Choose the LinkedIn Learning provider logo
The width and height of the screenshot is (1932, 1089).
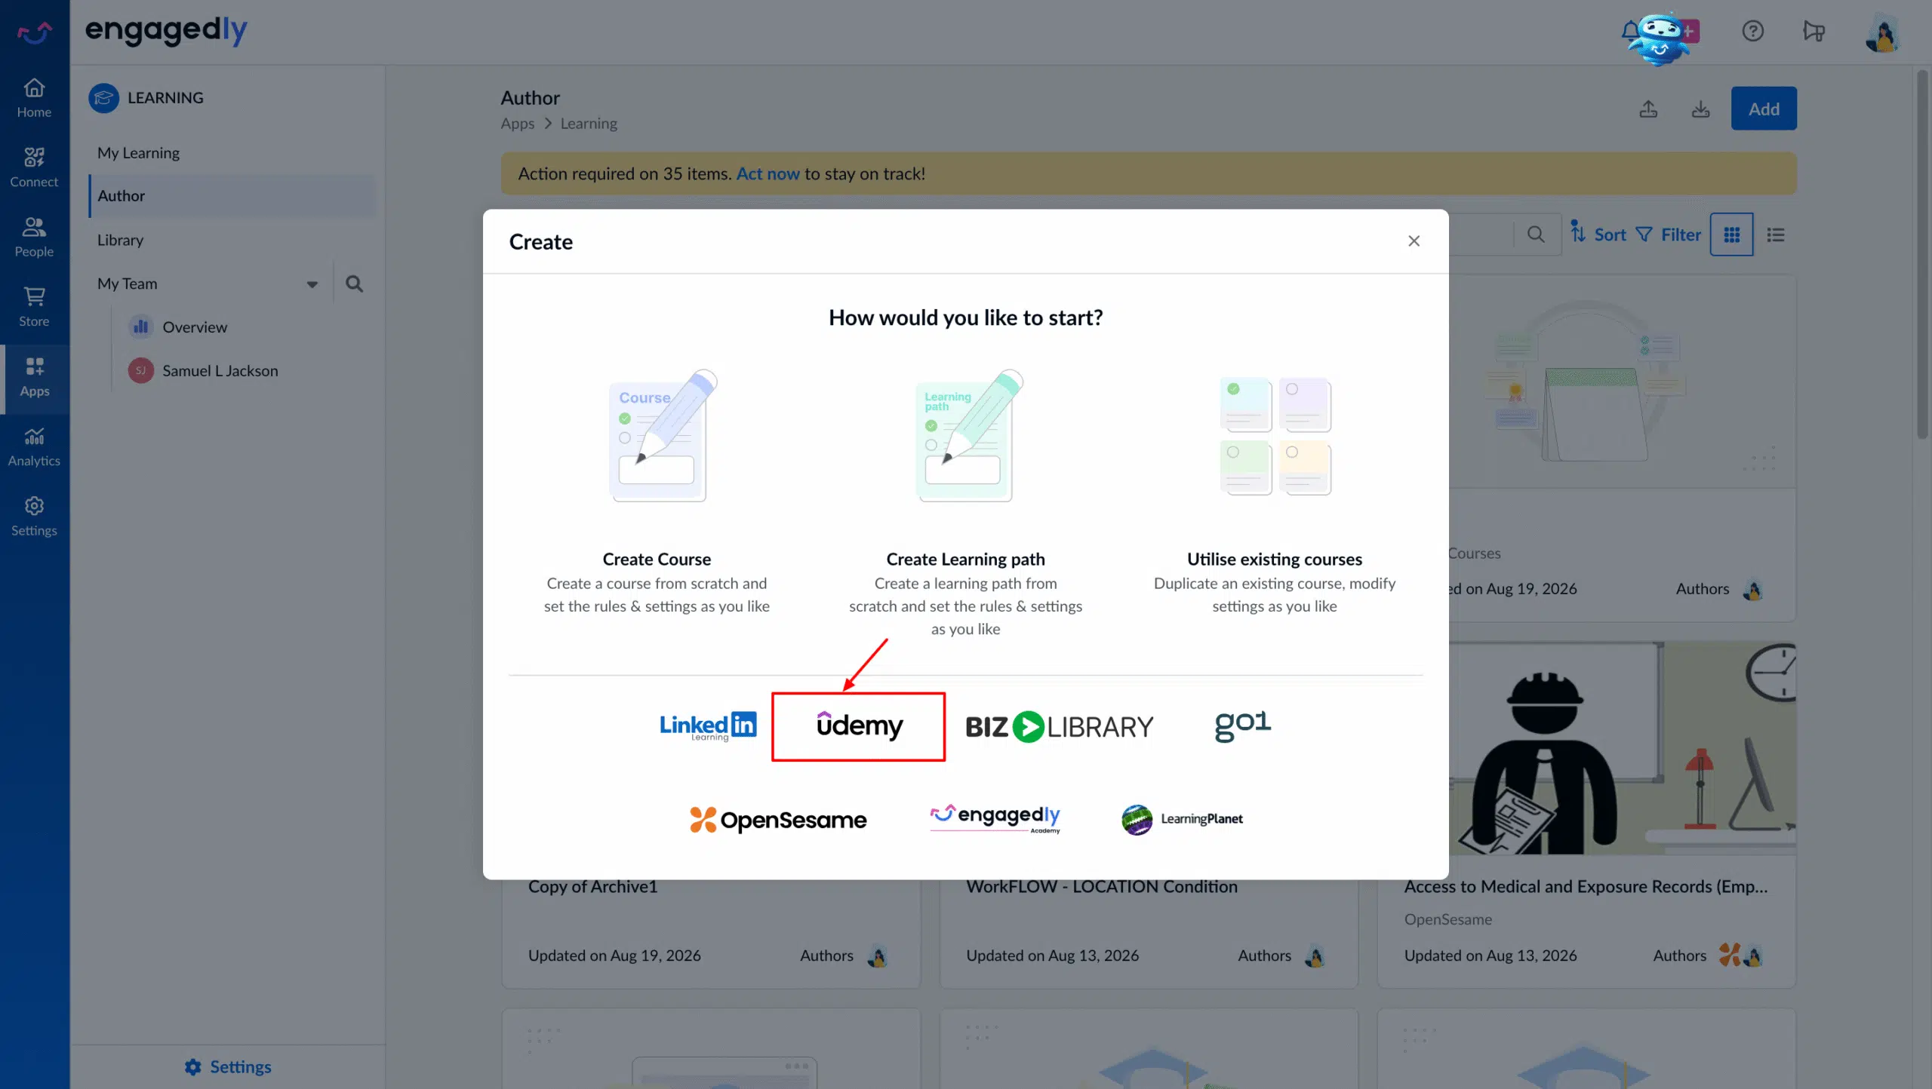(708, 726)
